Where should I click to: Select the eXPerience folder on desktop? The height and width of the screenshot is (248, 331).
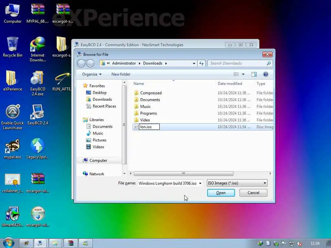13,81
